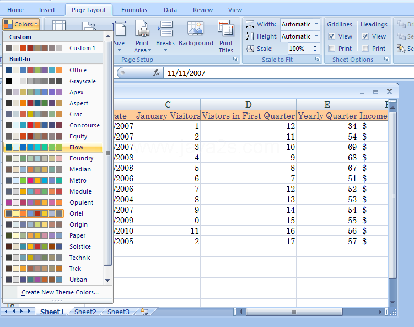Image resolution: width=414 pixels, height=327 pixels.
Task: Click the Scale 100% input field
Action: (x=300, y=49)
